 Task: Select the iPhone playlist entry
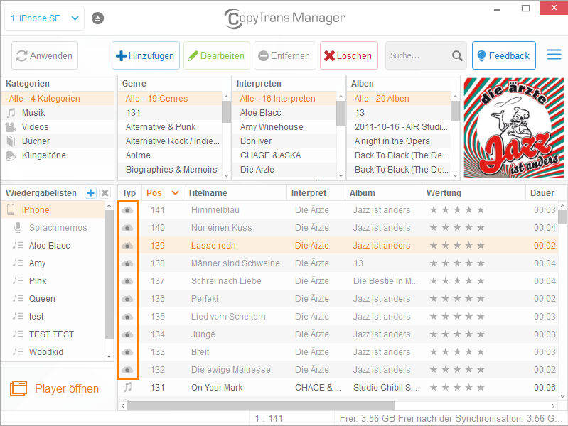click(x=53, y=210)
